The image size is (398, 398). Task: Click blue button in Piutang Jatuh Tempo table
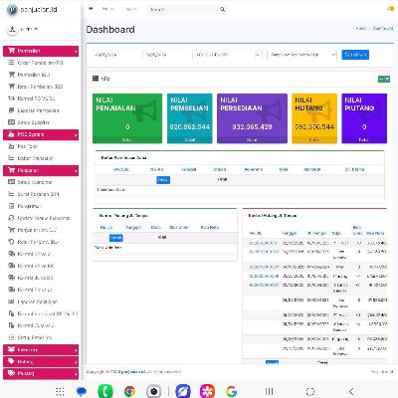115,238
